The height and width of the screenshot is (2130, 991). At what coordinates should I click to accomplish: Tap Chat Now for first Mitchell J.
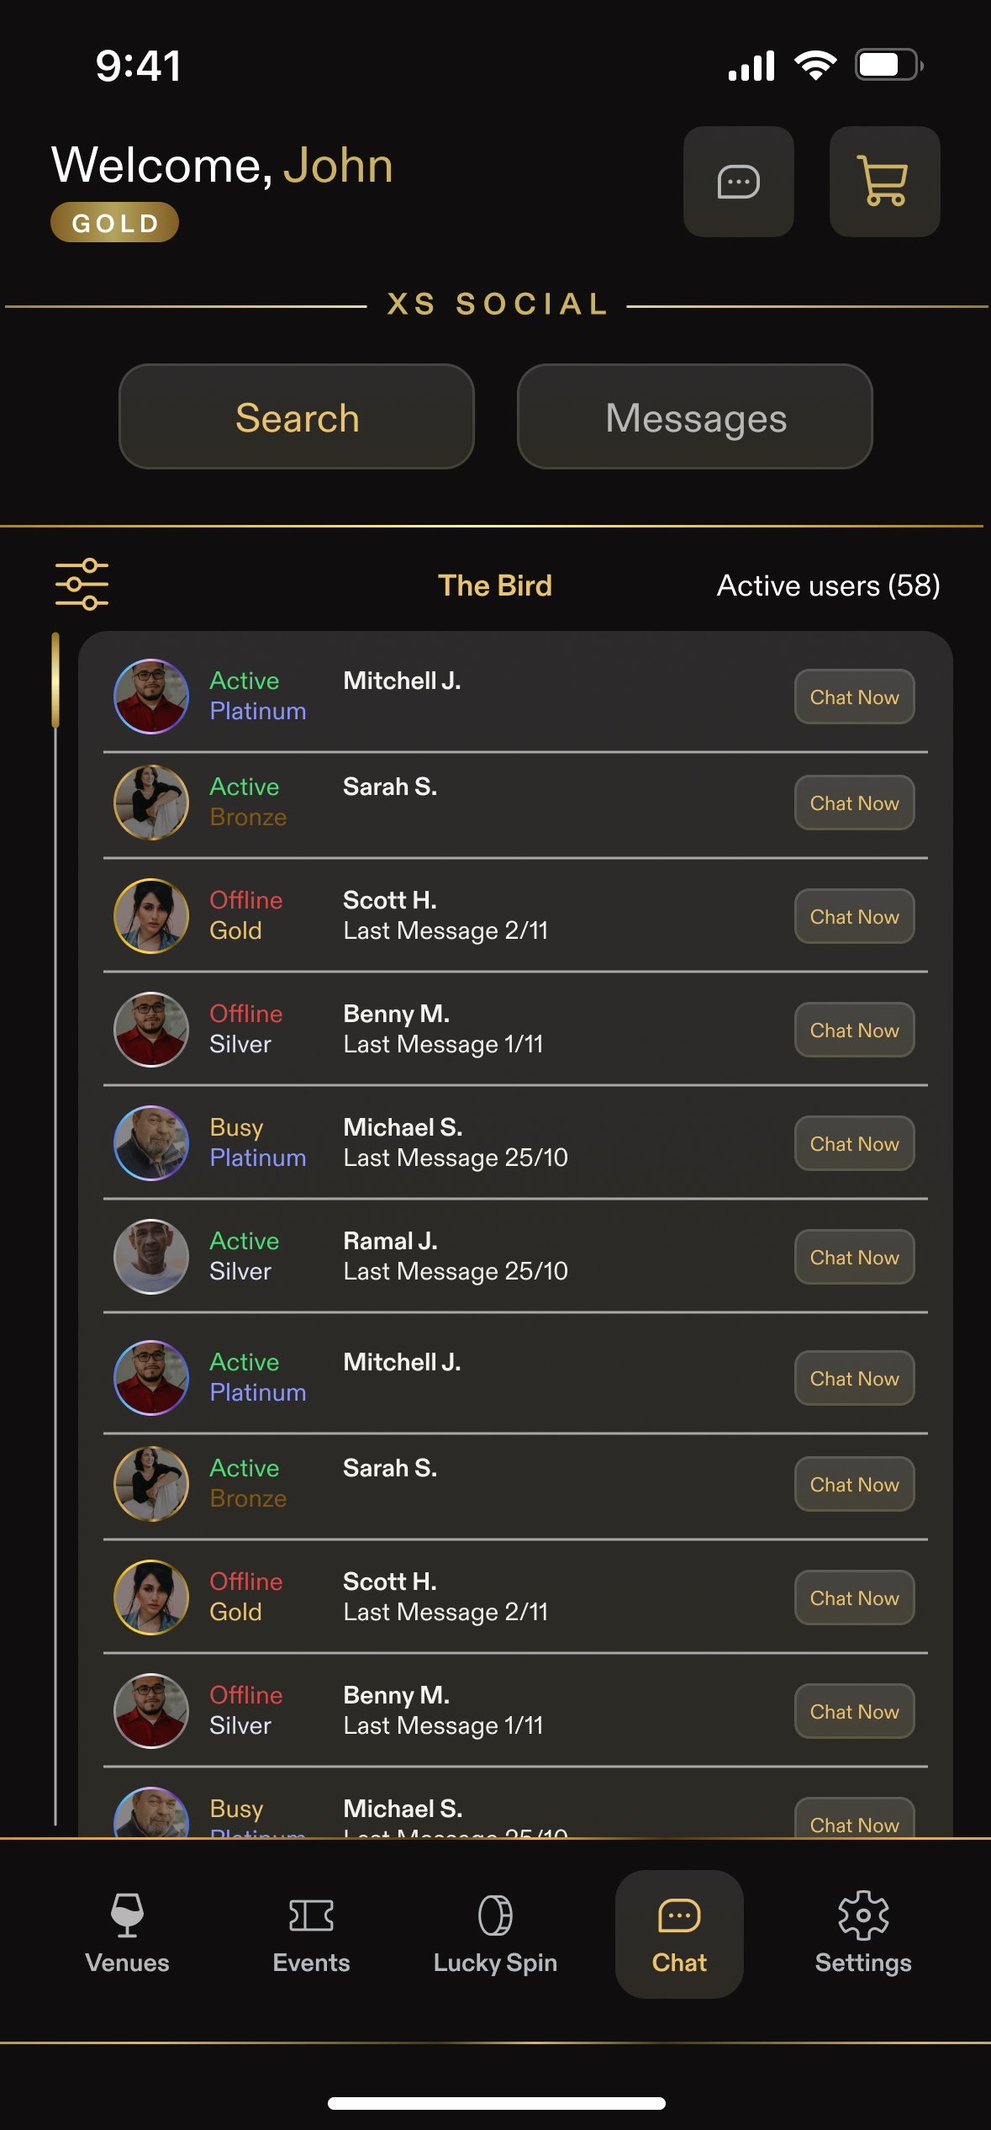point(854,697)
